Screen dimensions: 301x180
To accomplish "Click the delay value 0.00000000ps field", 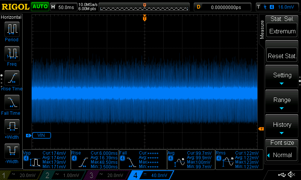I will [222, 7].
